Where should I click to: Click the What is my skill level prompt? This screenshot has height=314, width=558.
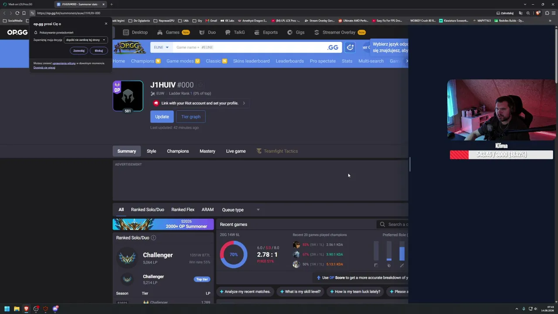click(x=300, y=292)
